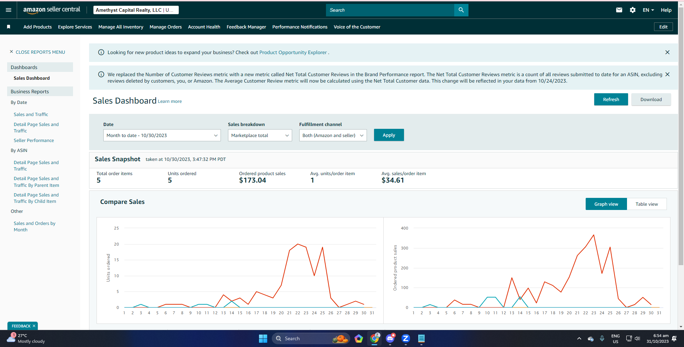Open Detail Page Sales and Traffic By Child Item
The width and height of the screenshot is (684, 347).
point(36,198)
